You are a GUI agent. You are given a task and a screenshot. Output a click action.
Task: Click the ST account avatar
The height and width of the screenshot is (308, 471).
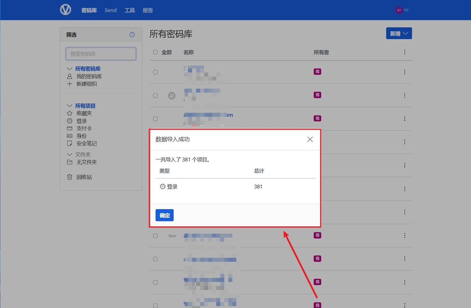[399, 10]
